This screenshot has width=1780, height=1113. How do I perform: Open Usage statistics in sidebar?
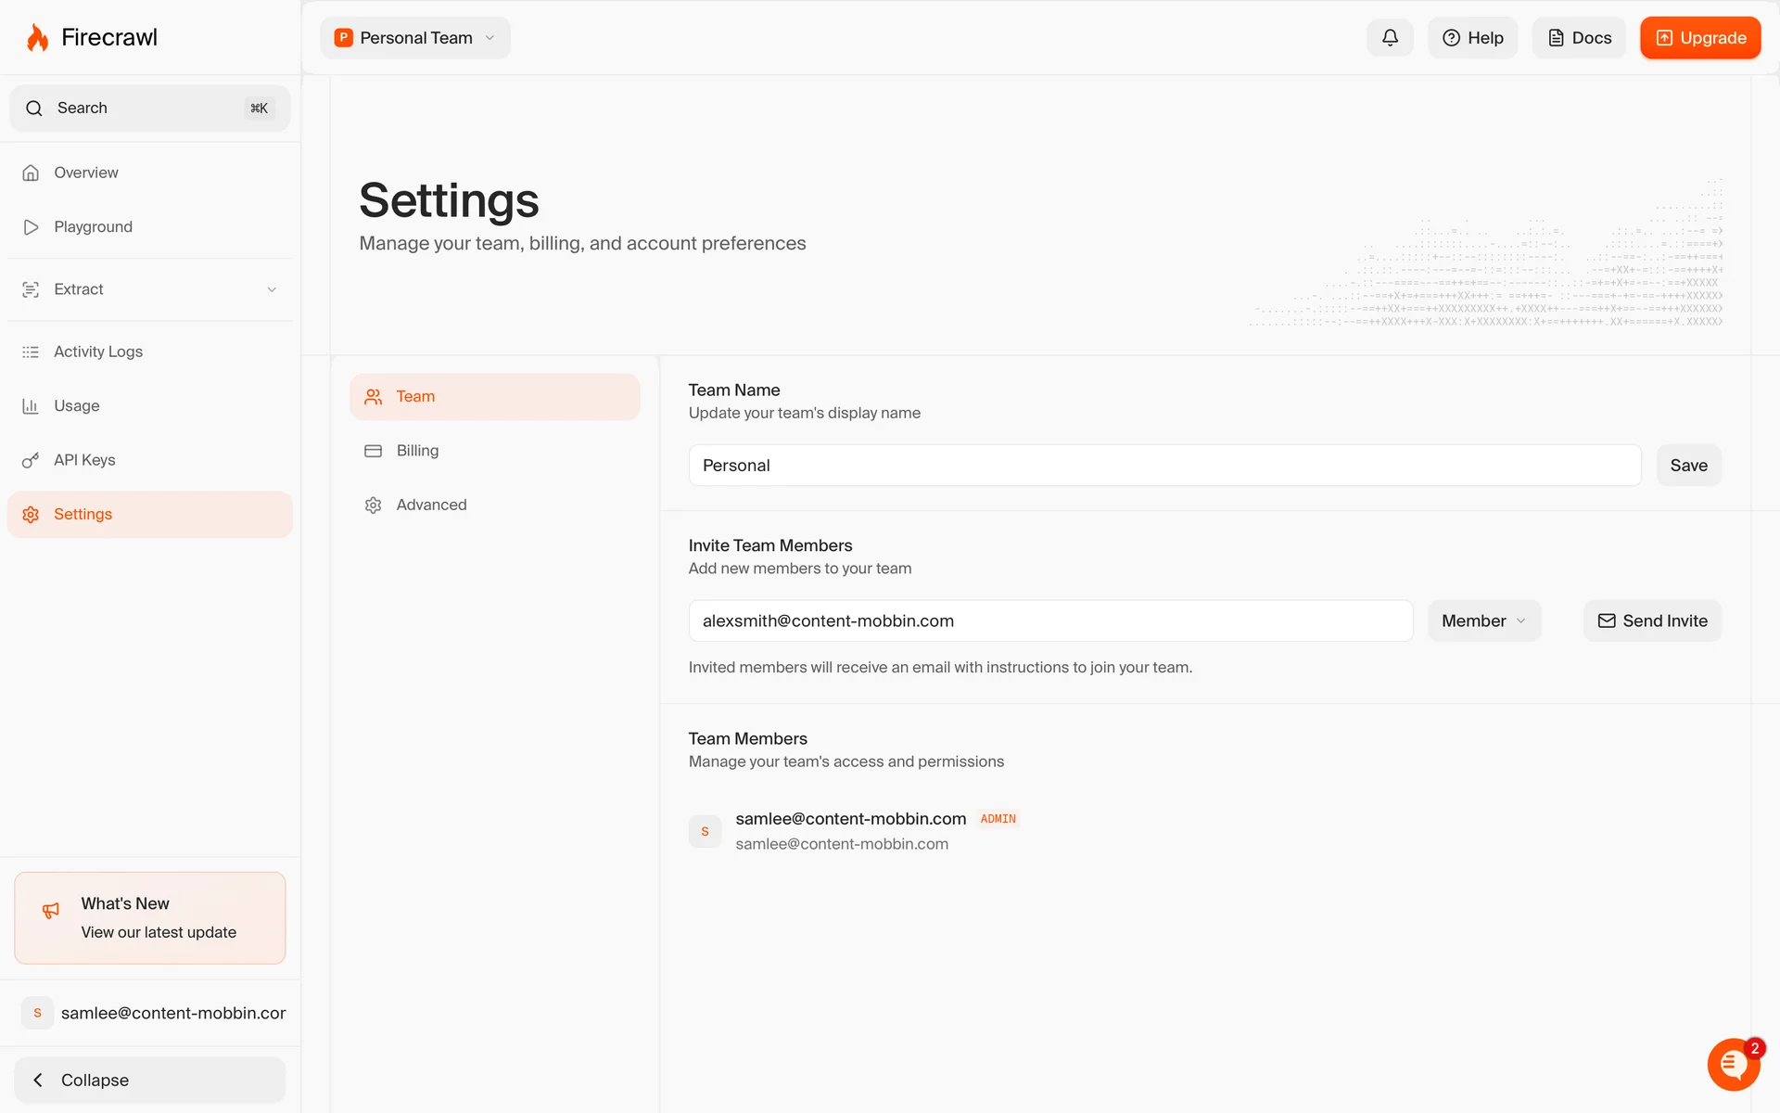tap(76, 406)
